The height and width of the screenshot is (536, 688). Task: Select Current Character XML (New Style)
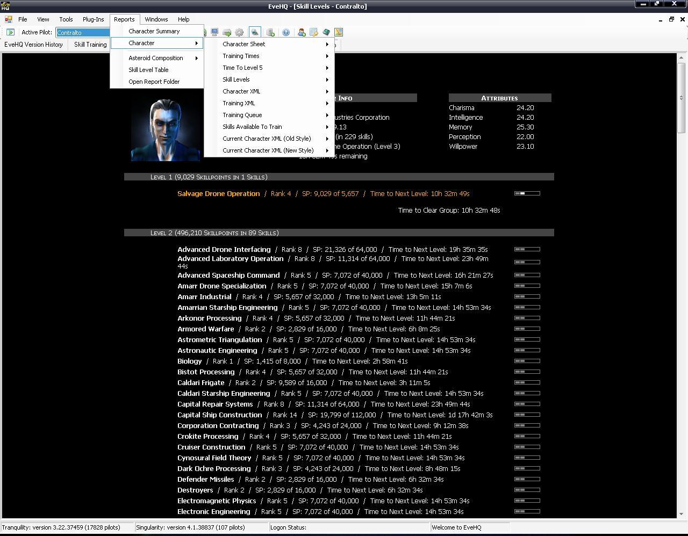tap(269, 150)
